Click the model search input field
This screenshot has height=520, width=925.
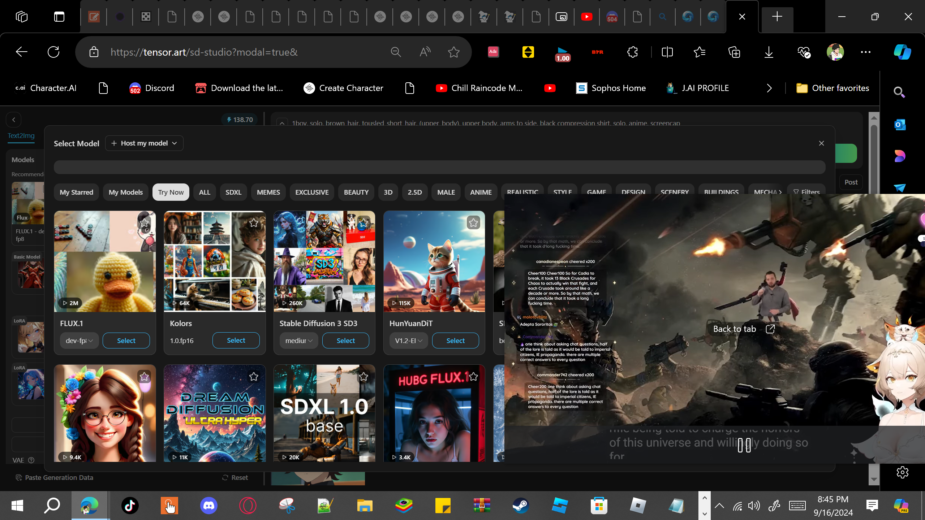(439, 167)
